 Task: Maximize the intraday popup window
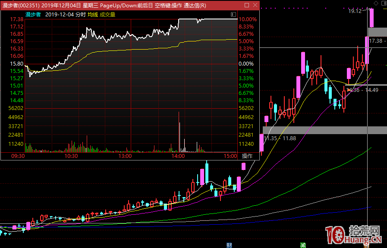click(246, 5)
